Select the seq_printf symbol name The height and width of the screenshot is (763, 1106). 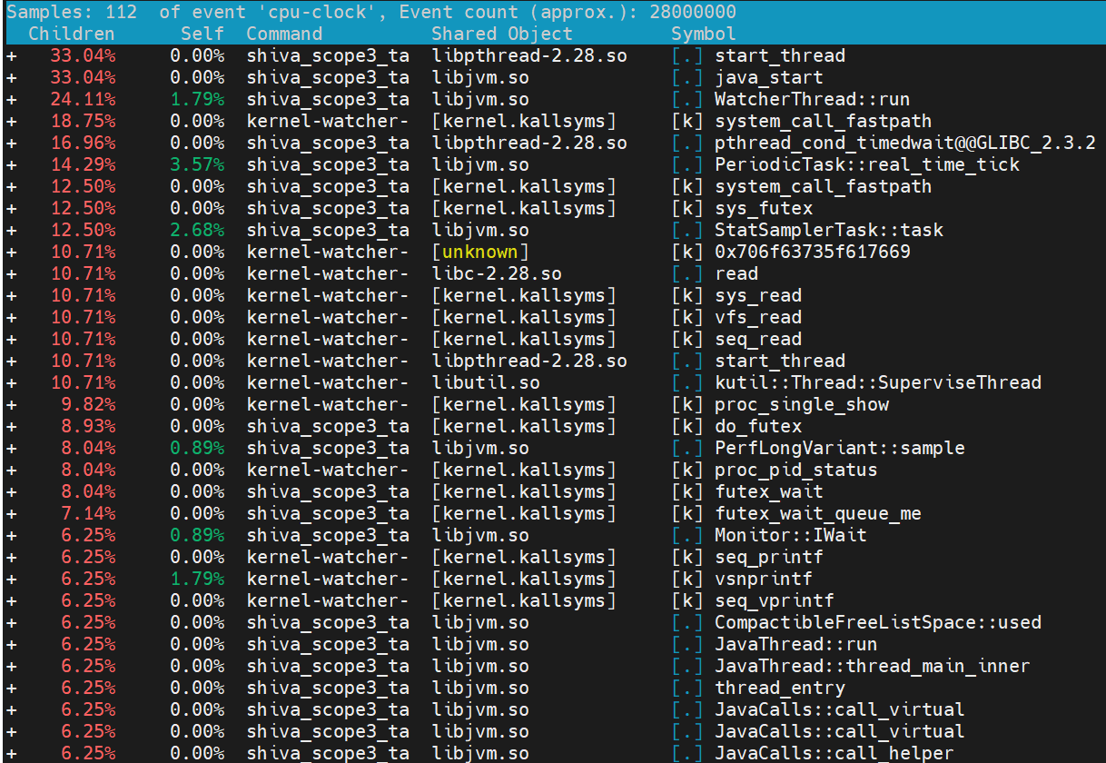tap(769, 558)
